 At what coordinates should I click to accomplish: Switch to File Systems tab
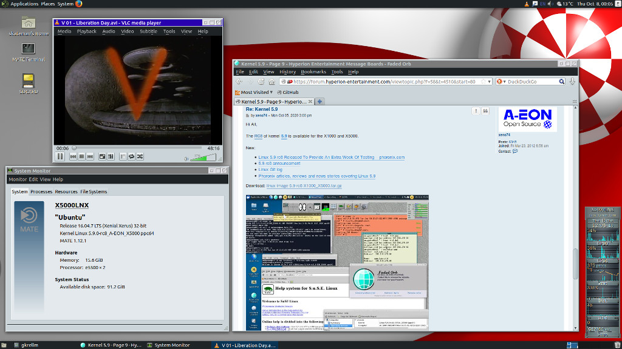point(94,191)
